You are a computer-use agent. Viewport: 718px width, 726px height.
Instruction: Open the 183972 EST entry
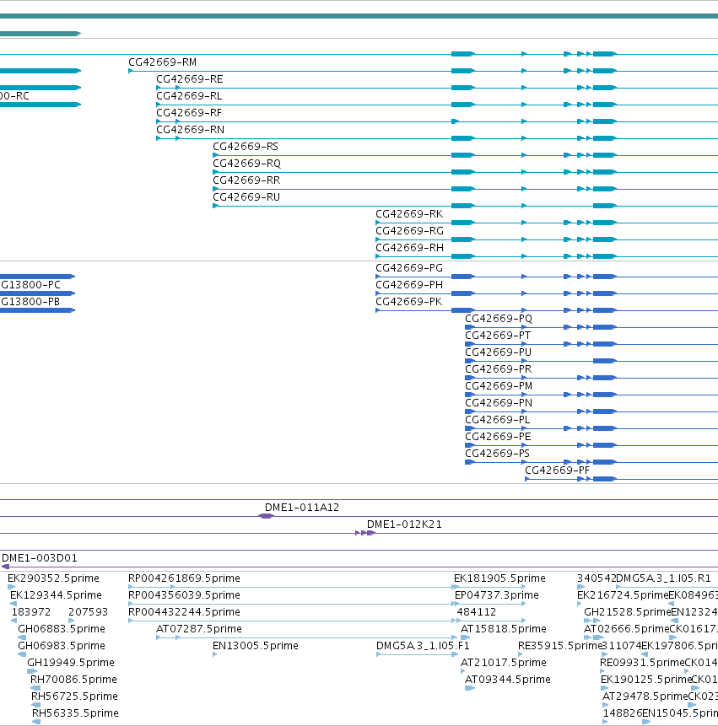[x=31, y=612]
